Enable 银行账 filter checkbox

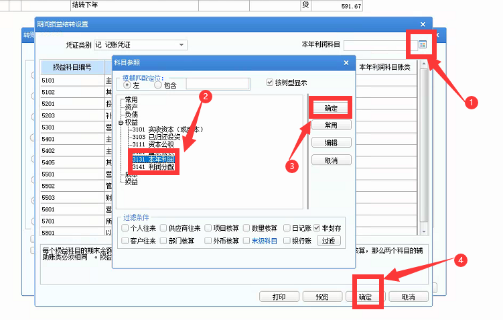(287, 241)
